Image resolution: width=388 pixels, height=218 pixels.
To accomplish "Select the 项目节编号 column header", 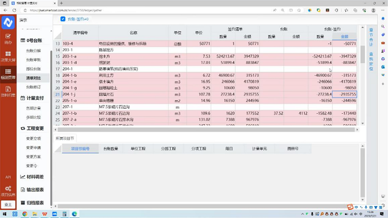I will (80, 149).
